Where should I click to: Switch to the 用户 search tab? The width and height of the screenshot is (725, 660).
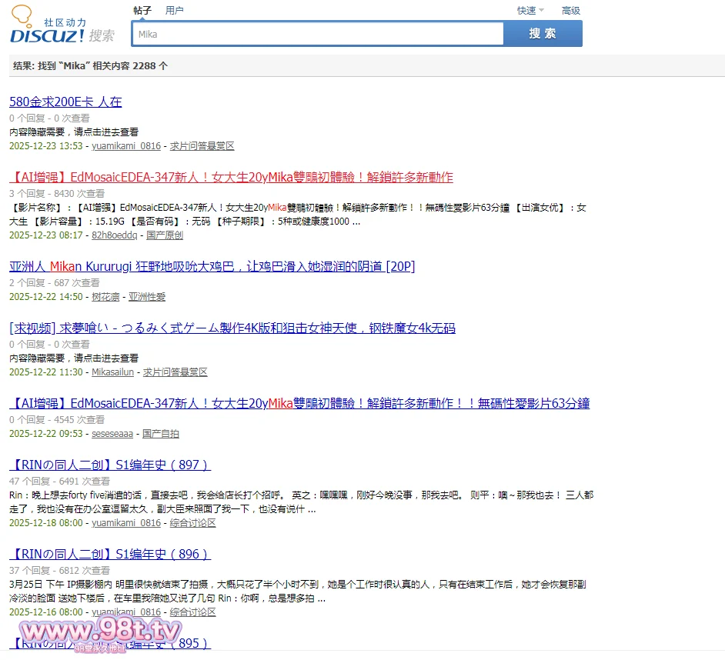coord(175,10)
